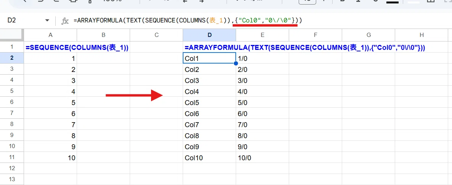Image resolution: width=452 pixels, height=185 pixels.
Task: Select column B header
Action: (x=103, y=35)
